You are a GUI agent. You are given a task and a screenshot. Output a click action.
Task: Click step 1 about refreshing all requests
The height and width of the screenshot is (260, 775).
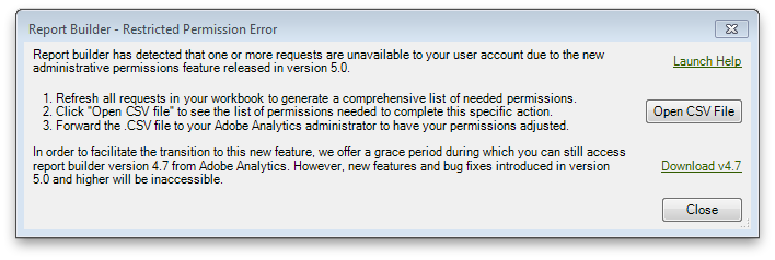[x=309, y=99]
